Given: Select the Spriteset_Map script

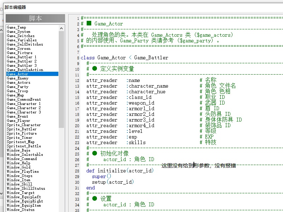Looking at the screenshot, I should pos(21,142).
